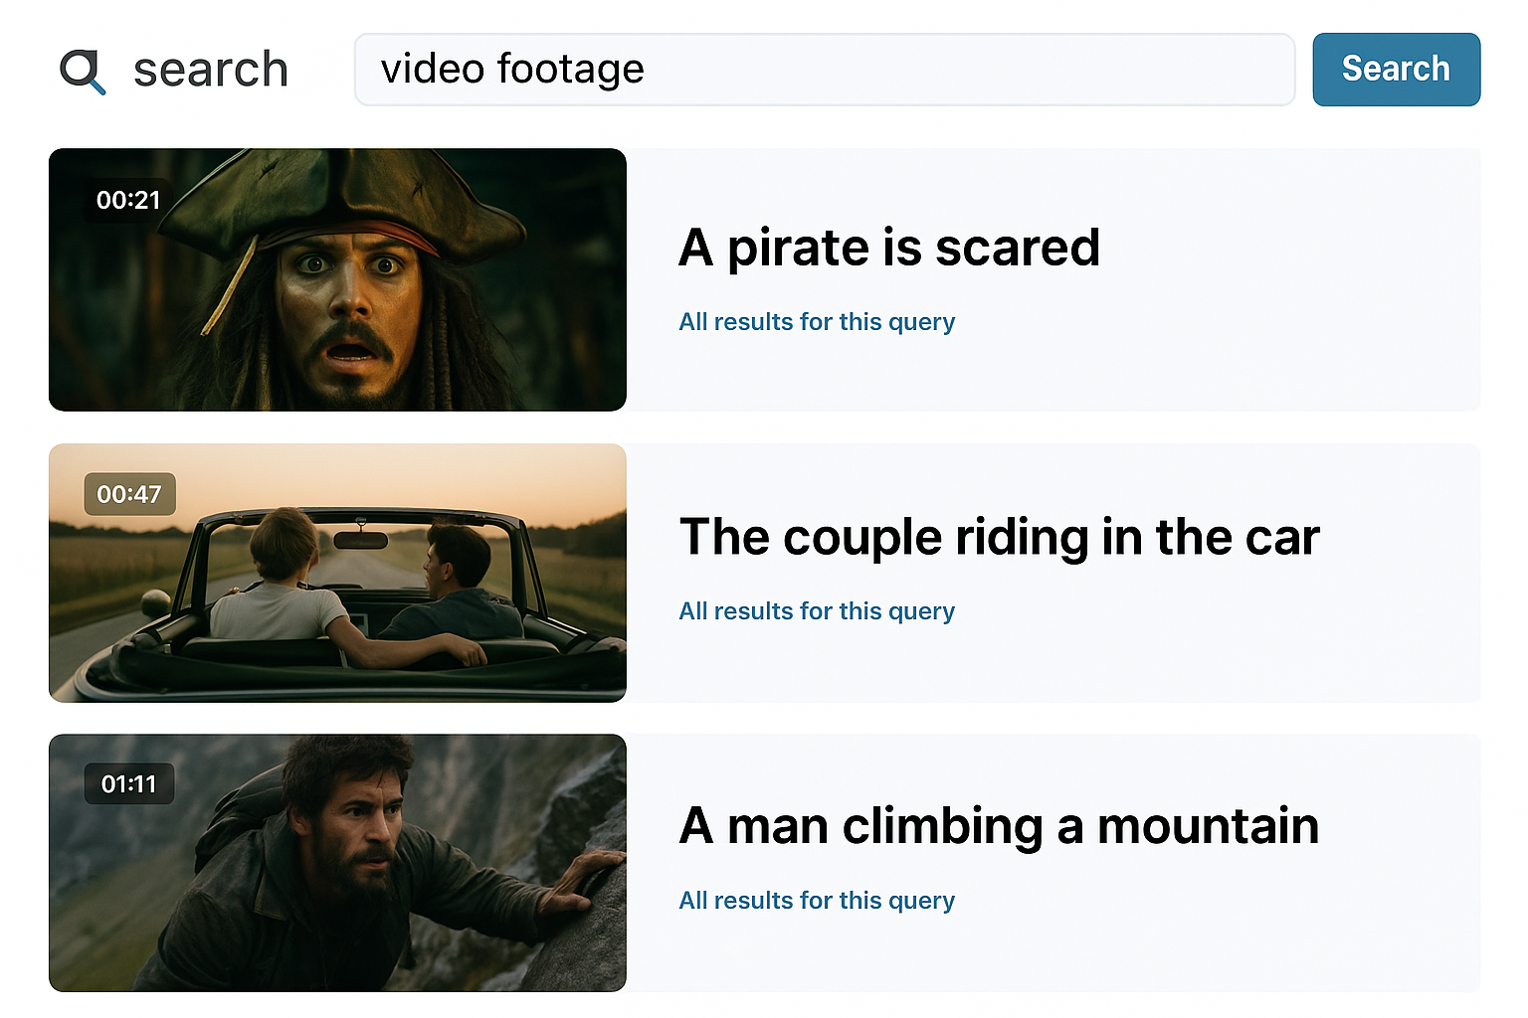The width and height of the screenshot is (1528, 1018).
Task: Select the title 'The couple riding in the car'
Action: (x=999, y=537)
